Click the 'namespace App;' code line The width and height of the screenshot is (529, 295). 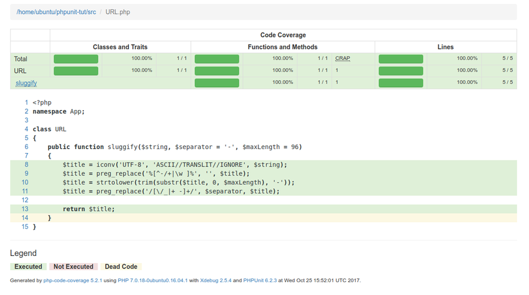click(59, 111)
